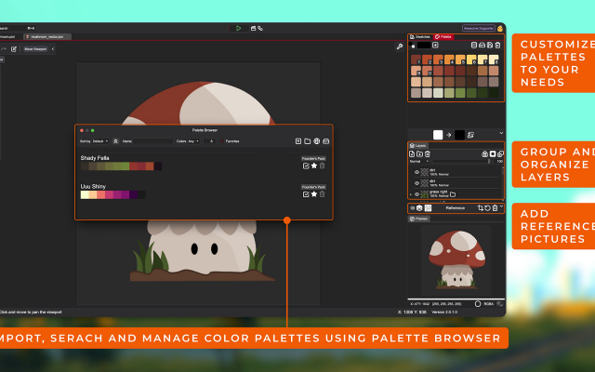Click the green play animation button
595x372 pixels.
[239, 28]
